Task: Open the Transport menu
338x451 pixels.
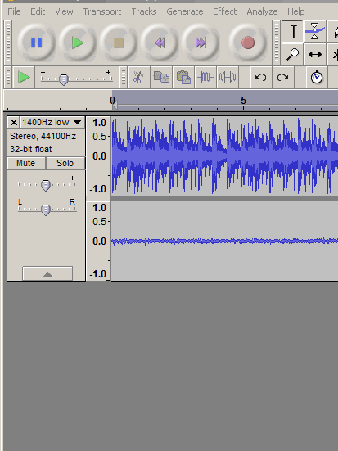Action: pos(102,11)
